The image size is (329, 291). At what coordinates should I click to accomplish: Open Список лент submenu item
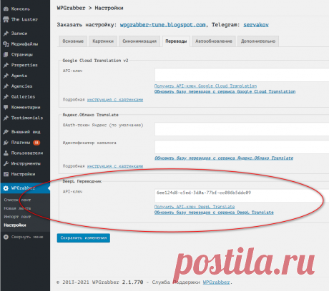(17, 200)
